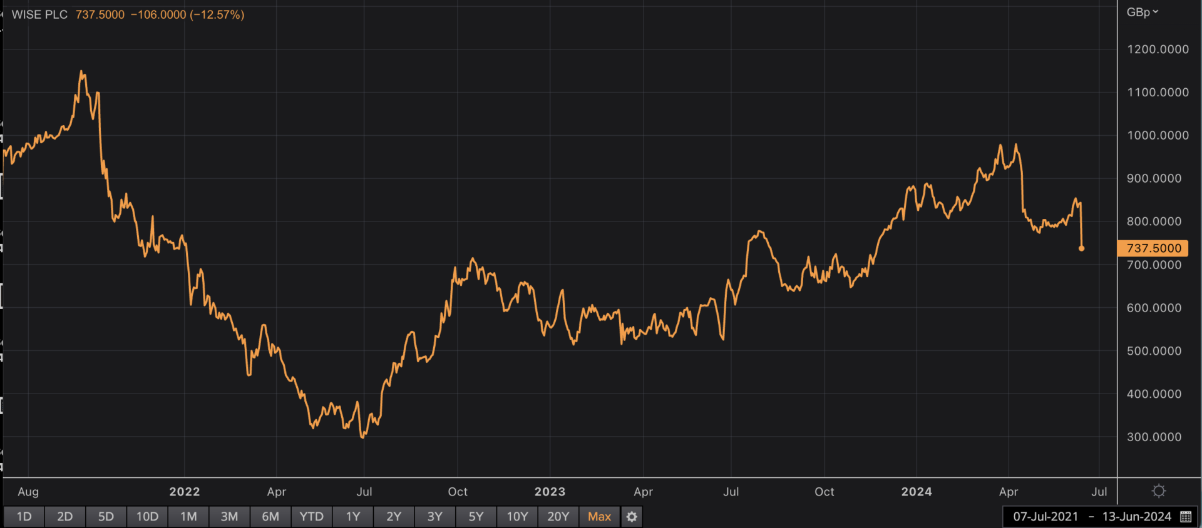The image size is (1202, 528).
Task: Show the 3Y range
Action: point(435,517)
